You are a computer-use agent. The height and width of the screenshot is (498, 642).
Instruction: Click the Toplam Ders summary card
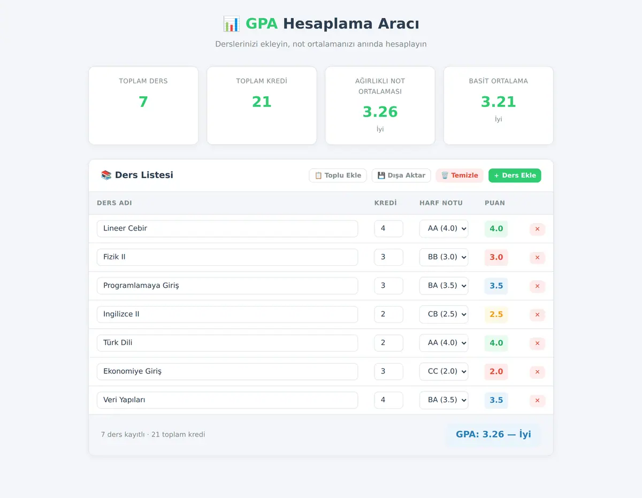coord(143,105)
